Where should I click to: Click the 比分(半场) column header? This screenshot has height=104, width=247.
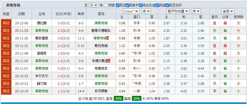click(64, 14)
